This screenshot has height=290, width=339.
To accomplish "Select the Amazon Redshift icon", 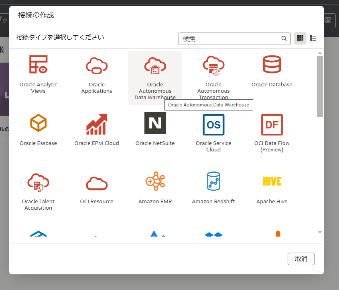I will click(213, 181).
